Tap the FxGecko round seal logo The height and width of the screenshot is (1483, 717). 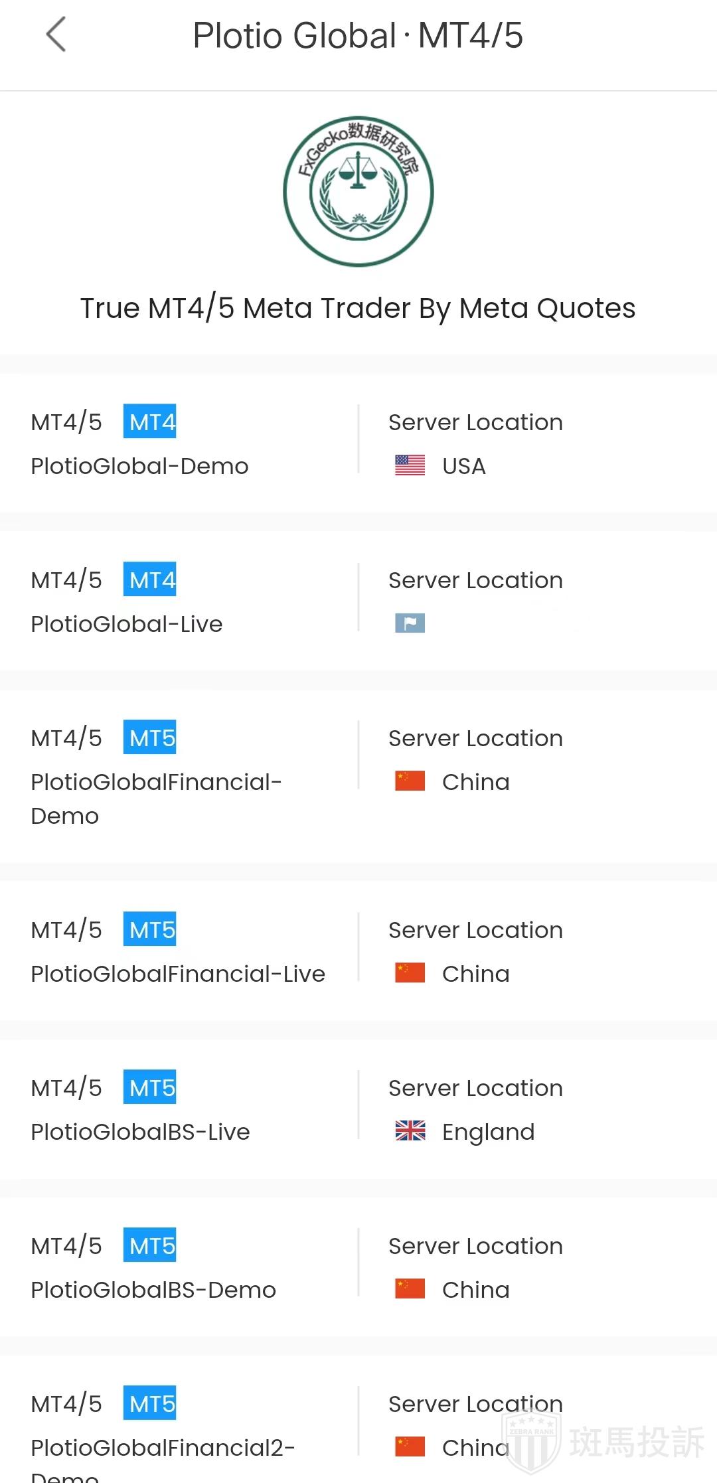(358, 192)
